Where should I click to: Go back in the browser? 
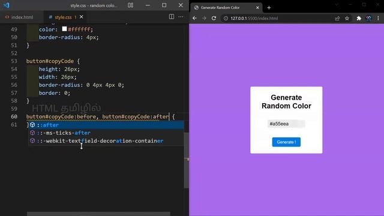tap(194, 18)
